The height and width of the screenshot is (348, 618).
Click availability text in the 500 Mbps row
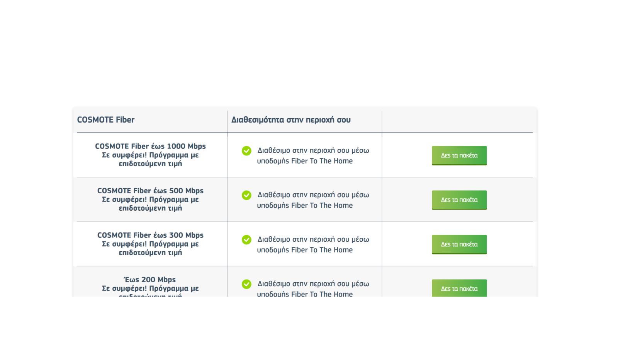coord(313,200)
